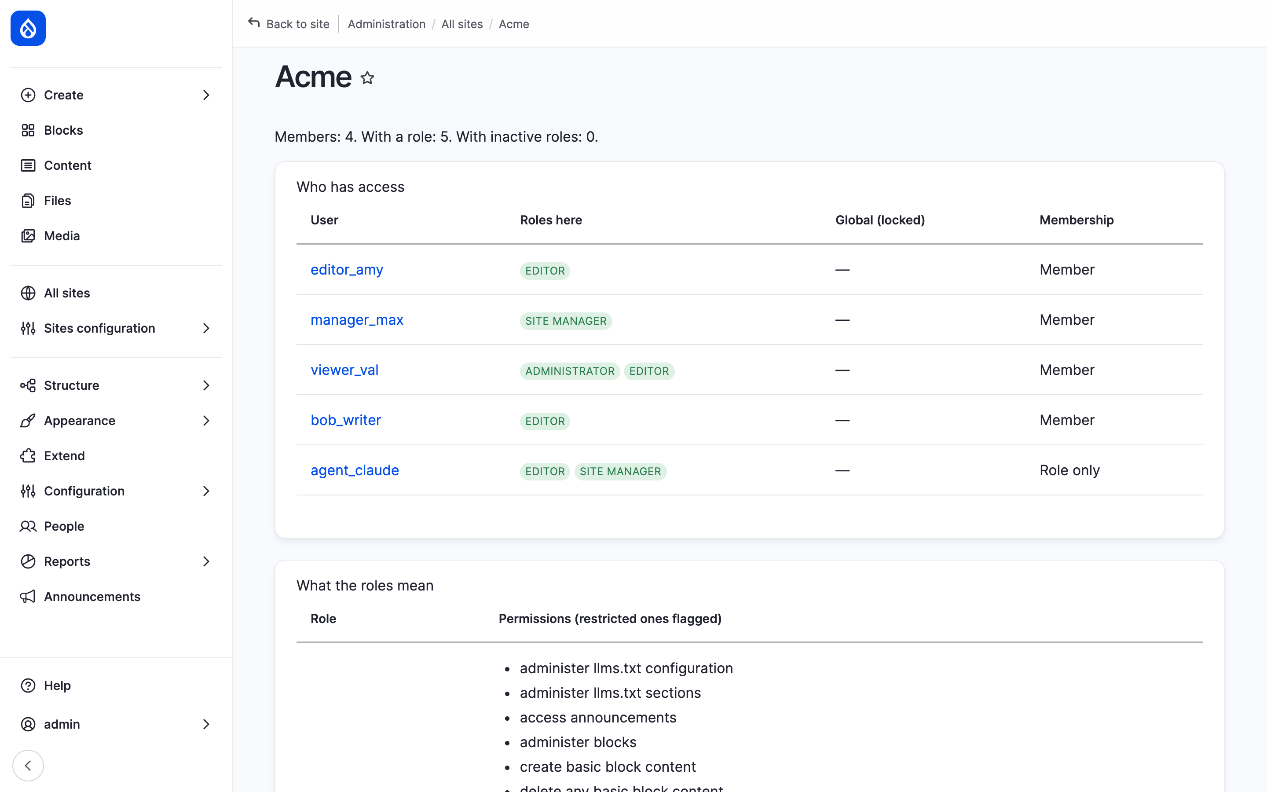The image size is (1267, 792).
Task: Click the Announcements megaphone icon
Action: (x=28, y=597)
